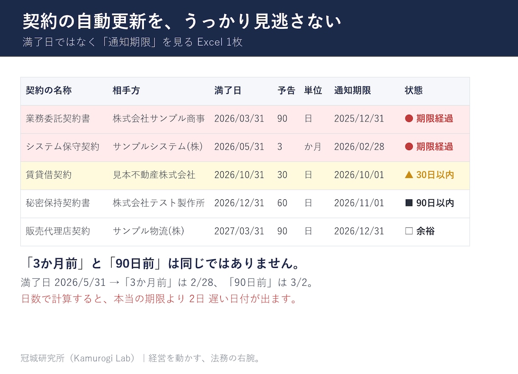518x374 pixels.
Task: Click 株式会社サンプル商事 counterparty cell
Action: click(x=159, y=119)
